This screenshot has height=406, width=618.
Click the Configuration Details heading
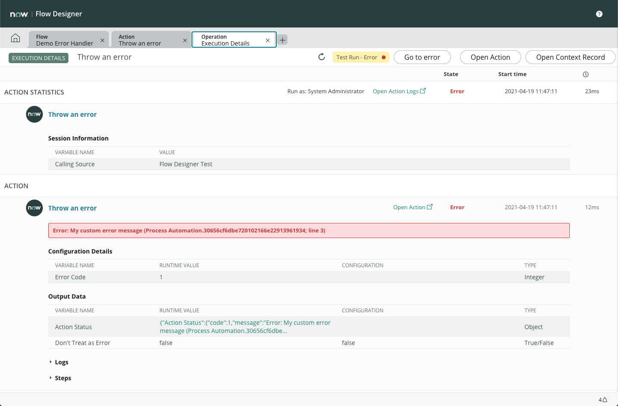pyautogui.click(x=80, y=251)
